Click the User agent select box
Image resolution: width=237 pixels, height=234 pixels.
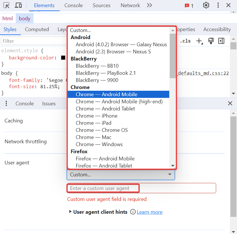click(x=121, y=175)
